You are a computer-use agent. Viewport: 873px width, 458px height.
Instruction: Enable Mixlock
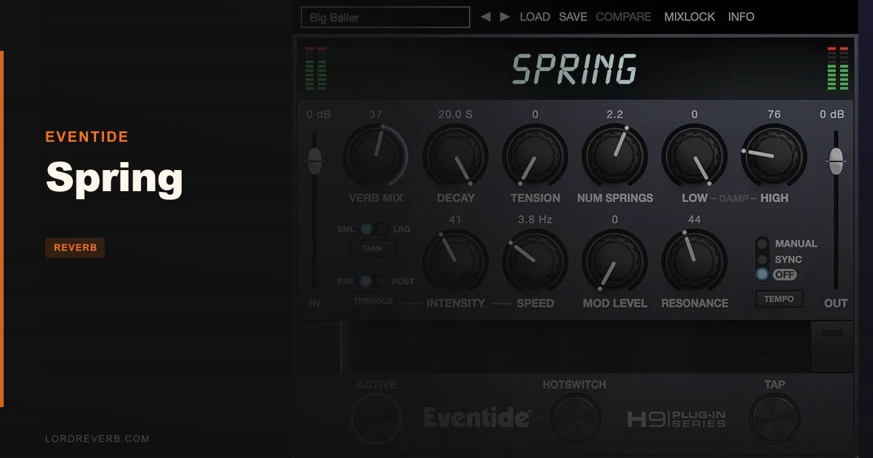690,17
